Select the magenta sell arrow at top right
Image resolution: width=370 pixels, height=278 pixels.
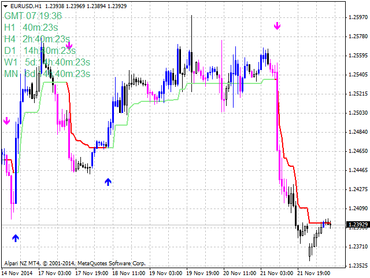(277, 25)
